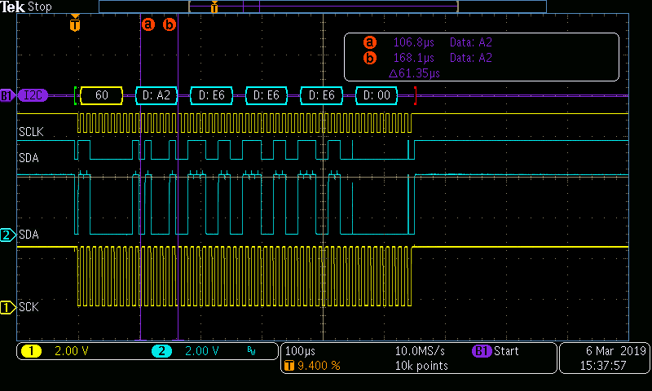The height and width of the screenshot is (391, 652).
Task: Click the cyan channel 2 badge in readout
Action: pyautogui.click(x=161, y=351)
